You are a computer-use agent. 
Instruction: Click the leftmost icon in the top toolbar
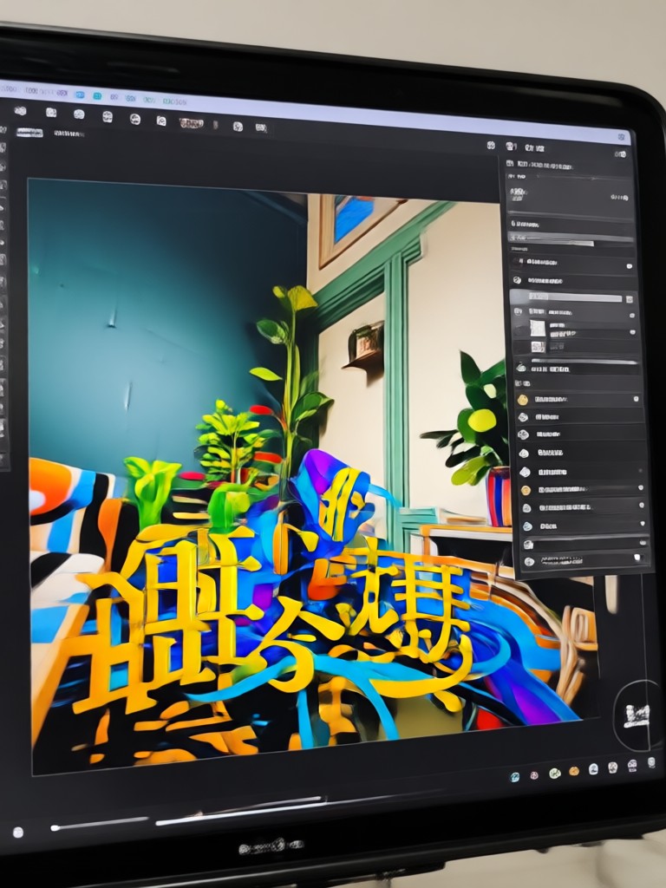tap(21, 110)
